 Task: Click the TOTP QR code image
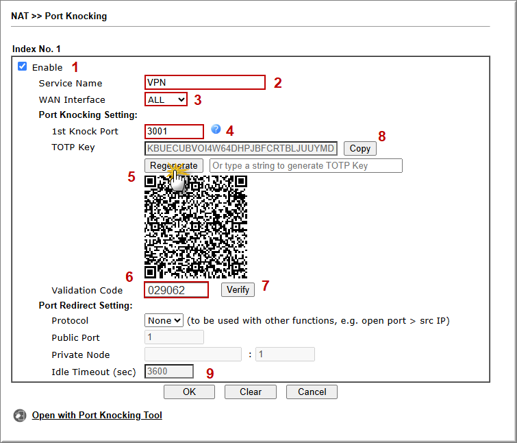(x=196, y=227)
